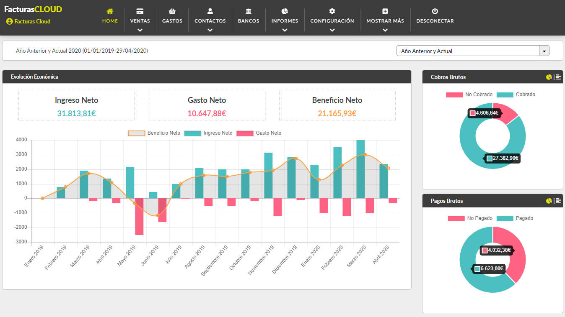This screenshot has width=565, height=317.
Task: Toggle Beneficio Neto series in chart legend
Action: 154,133
